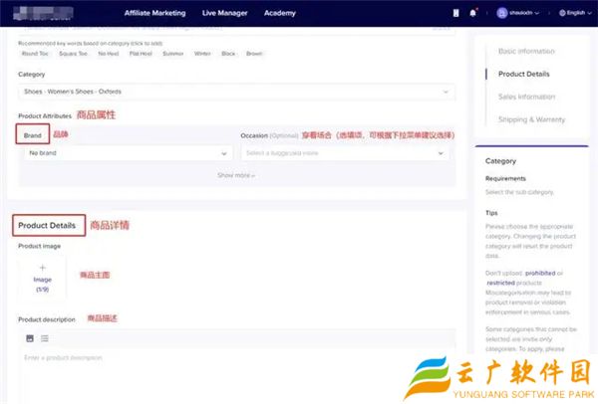Expand the No brand dropdown
Viewport: 598px width, 404px height.
128,153
